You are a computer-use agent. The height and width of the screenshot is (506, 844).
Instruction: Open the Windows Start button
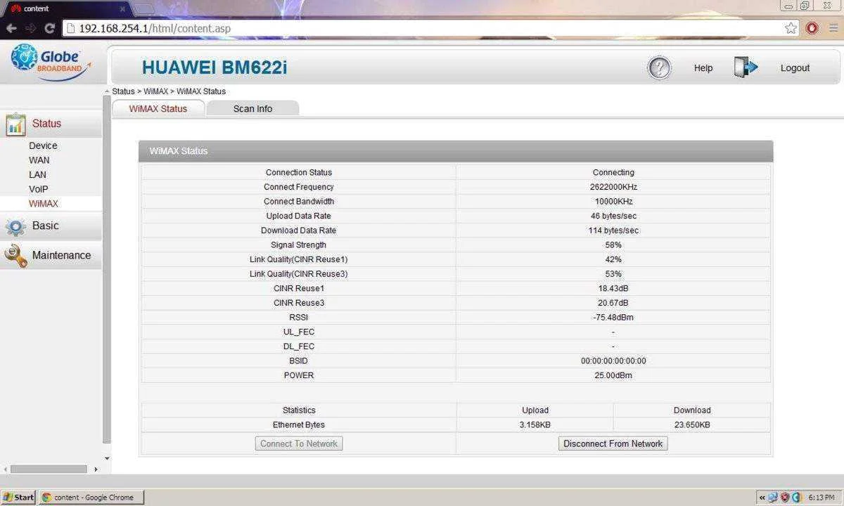coord(18,497)
